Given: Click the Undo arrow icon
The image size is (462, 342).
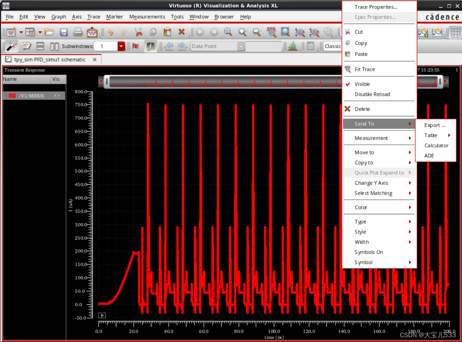Looking at the screenshot, I should pos(110,32).
